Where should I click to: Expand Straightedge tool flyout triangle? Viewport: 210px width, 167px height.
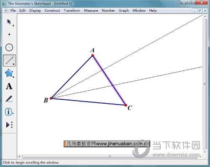click(13, 64)
